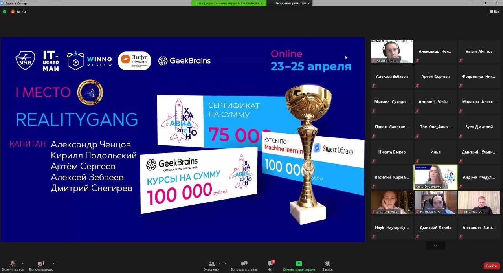Select Павел Лапотни participant tile
The width and height of the screenshot is (503, 273).
point(392,127)
